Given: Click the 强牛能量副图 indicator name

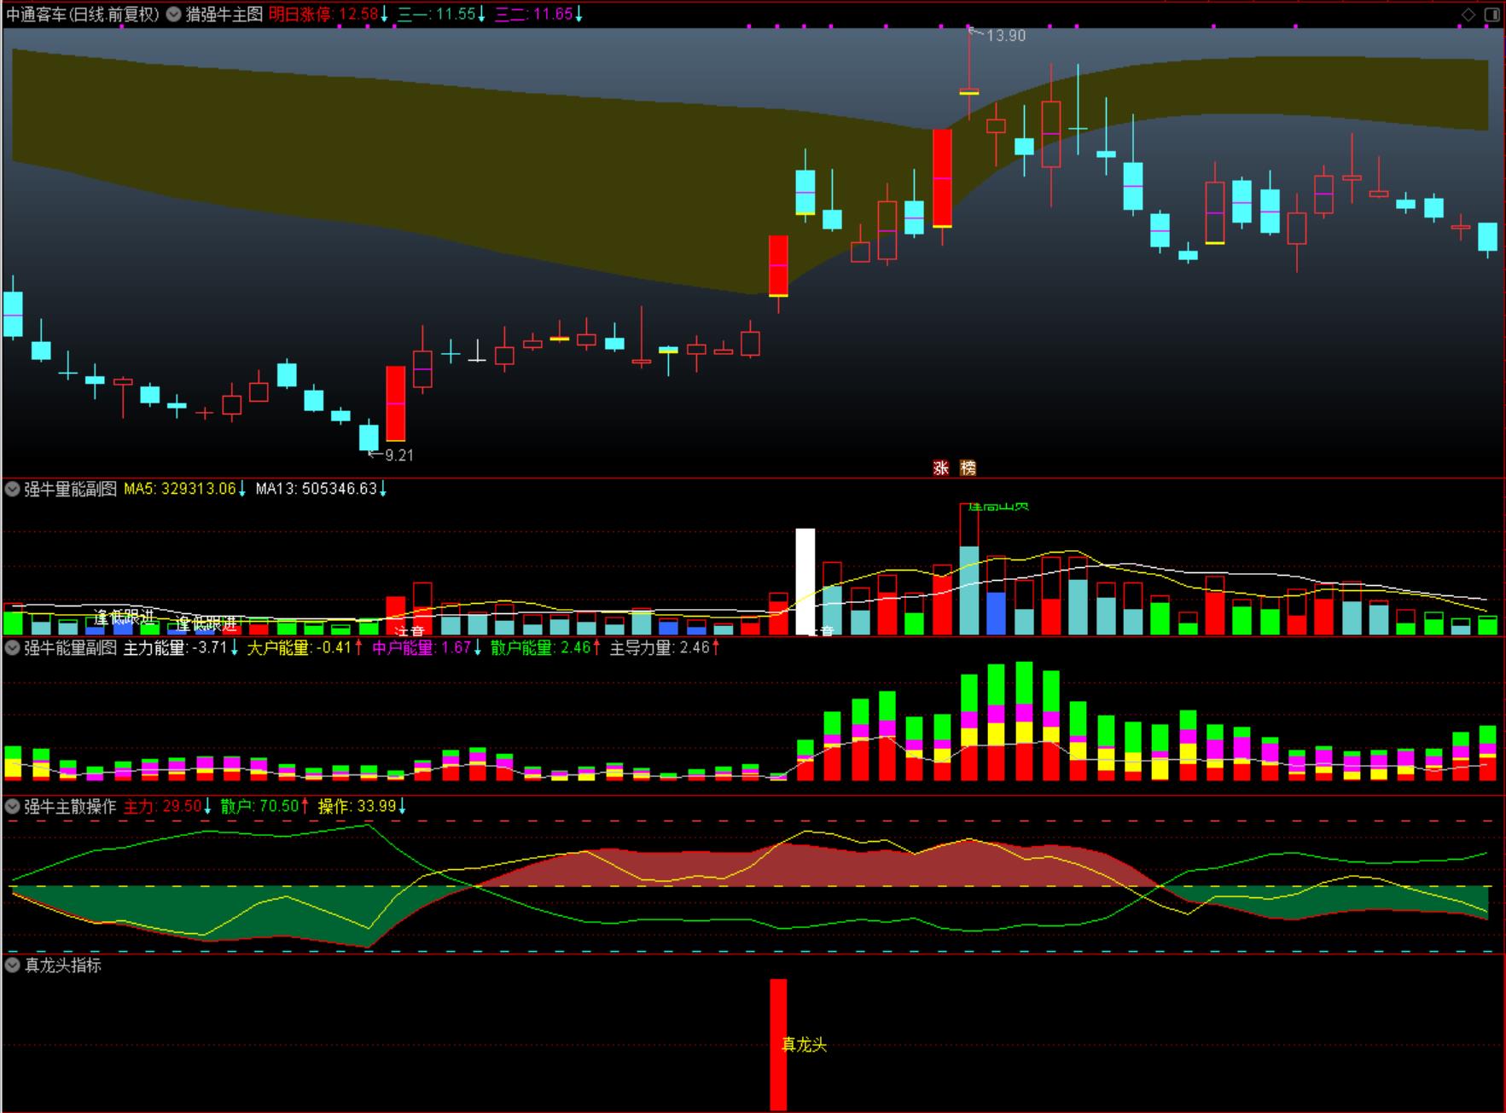Looking at the screenshot, I should 70,647.
